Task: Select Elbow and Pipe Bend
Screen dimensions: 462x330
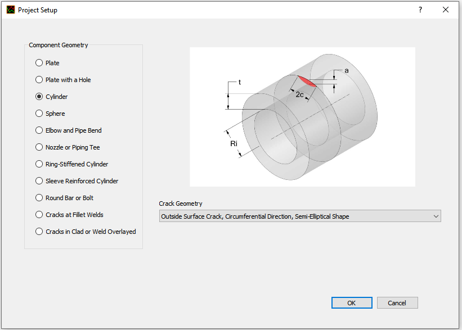Action: coord(39,130)
